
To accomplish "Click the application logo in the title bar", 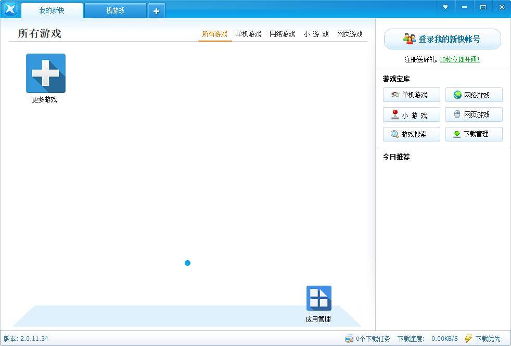I will click(x=10, y=8).
